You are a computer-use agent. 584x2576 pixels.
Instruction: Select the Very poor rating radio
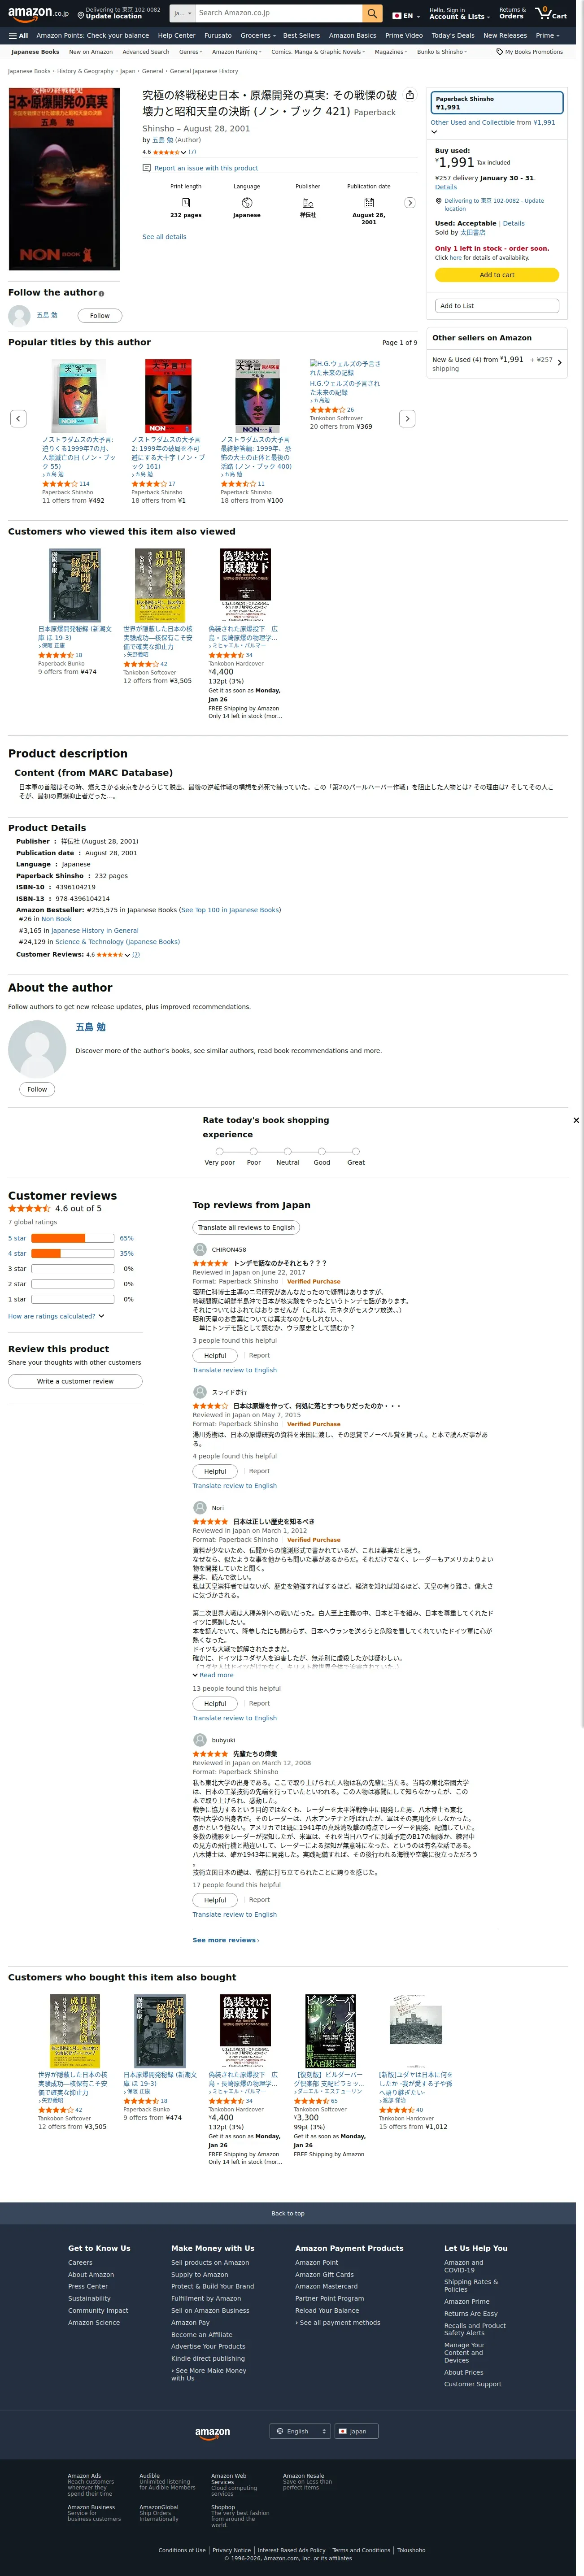[220, 1151]
